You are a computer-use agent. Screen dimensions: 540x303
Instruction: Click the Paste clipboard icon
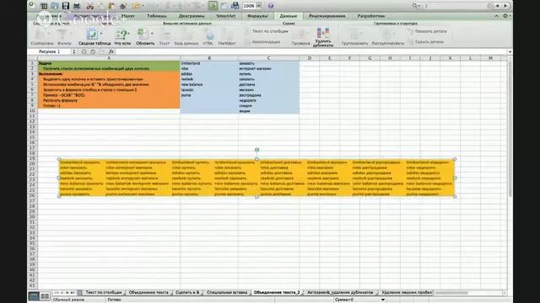111,6
